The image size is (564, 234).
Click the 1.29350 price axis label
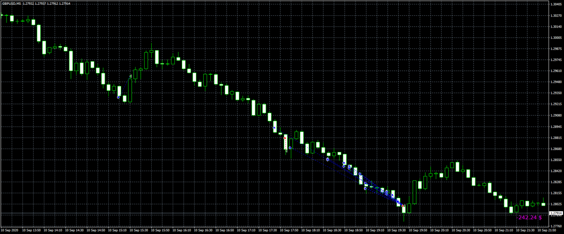[555, 93]
